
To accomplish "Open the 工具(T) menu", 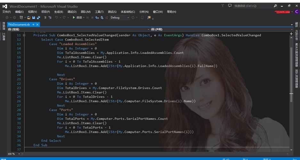I will pos(99,12).
